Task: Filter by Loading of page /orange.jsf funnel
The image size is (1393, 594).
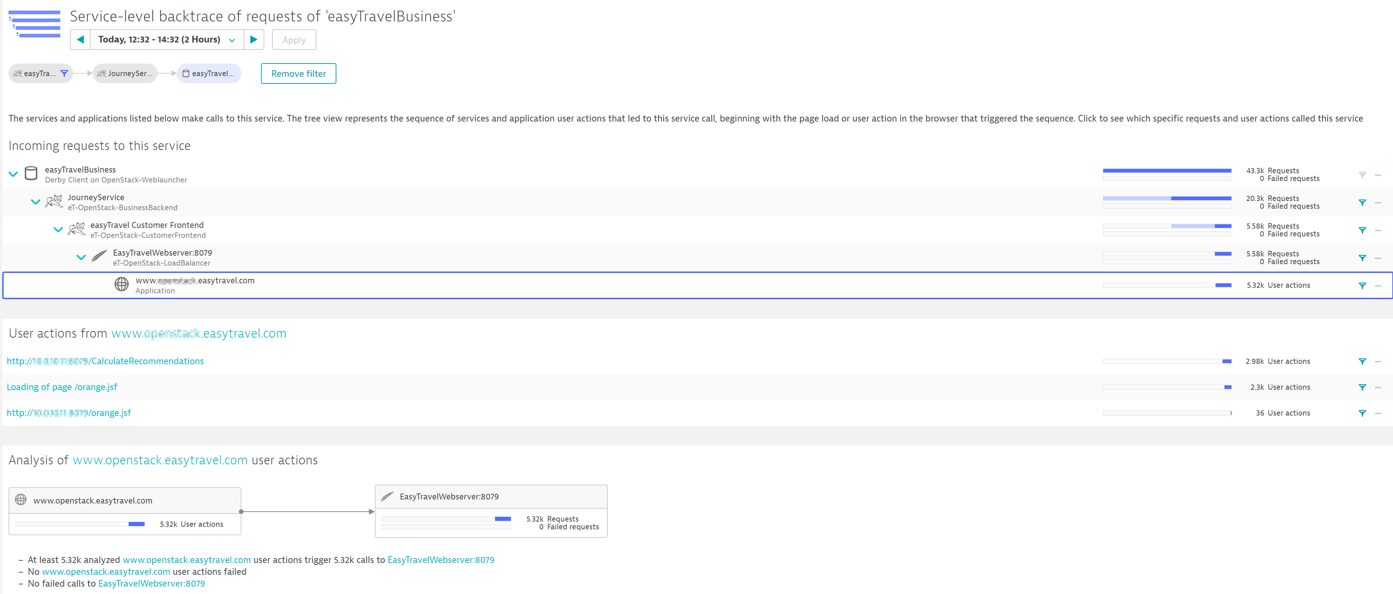Action: click(1362, 388)
